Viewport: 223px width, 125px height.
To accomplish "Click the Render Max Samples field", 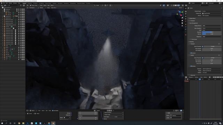I will click(212, 60).
